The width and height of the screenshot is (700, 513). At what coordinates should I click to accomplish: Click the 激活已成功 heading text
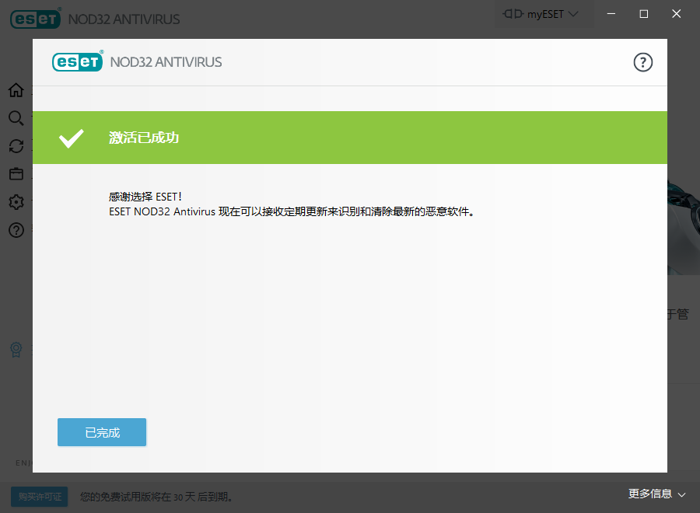point(144,138)
